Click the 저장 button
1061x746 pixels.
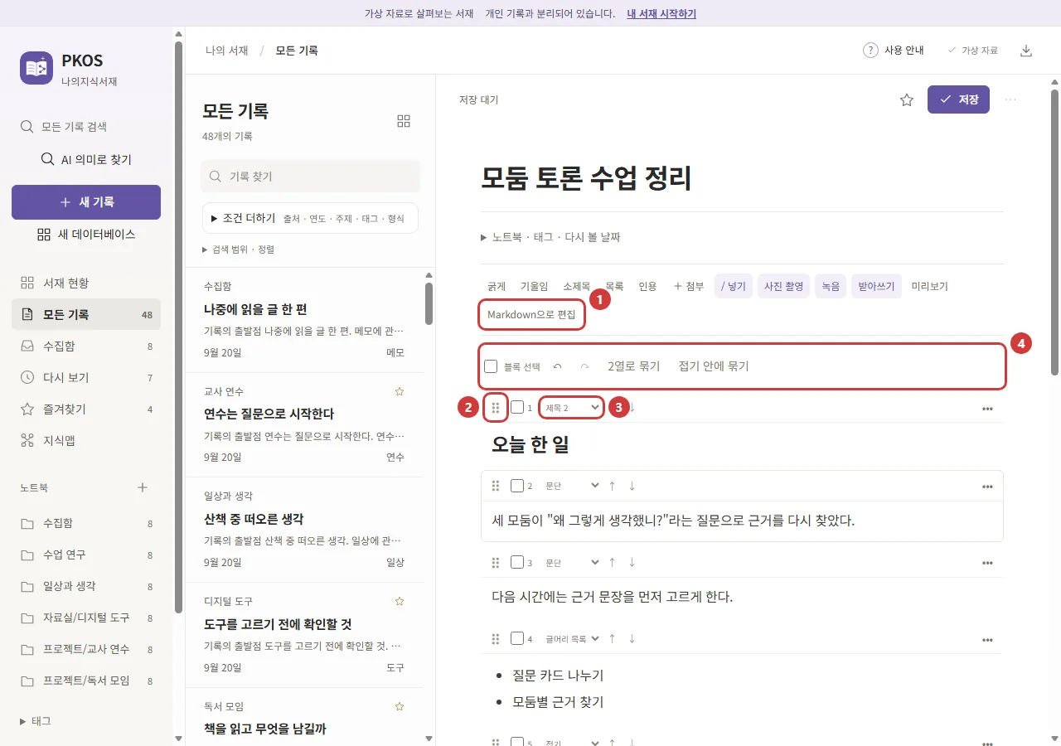958,99
